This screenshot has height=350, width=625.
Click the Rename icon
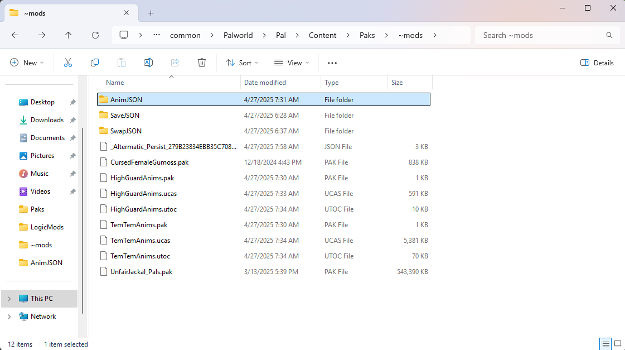(148, 63)
